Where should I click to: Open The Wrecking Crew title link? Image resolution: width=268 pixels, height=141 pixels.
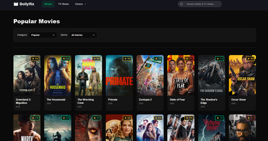point(86,101)
